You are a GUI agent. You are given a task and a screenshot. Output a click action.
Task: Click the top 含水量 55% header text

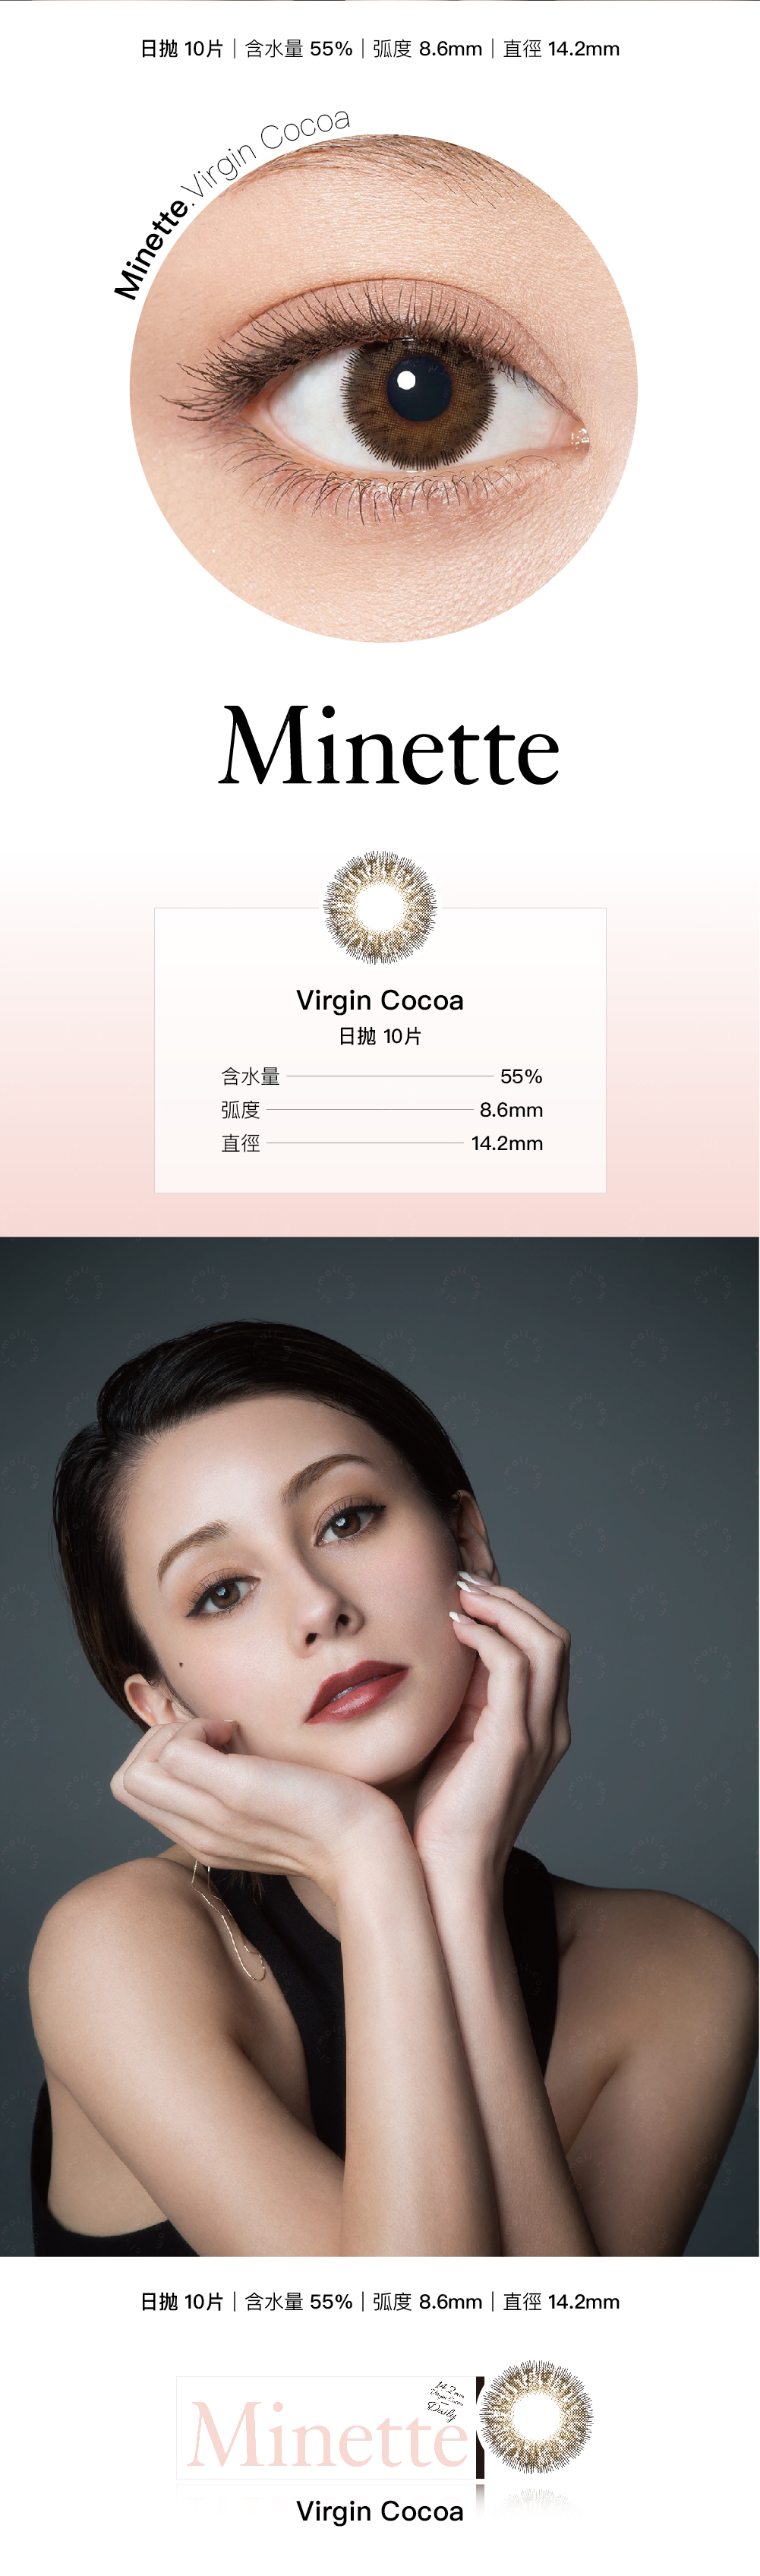pyautogui.click(x=299, y=48)
